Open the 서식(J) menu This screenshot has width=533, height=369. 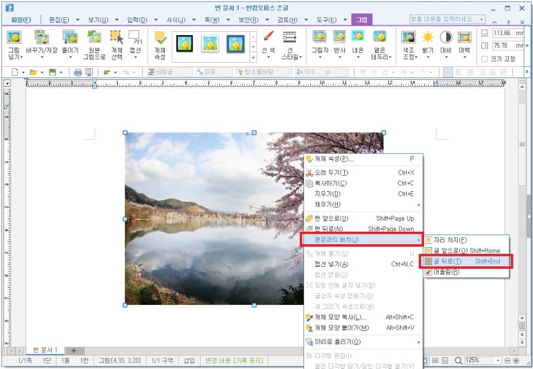click(176, 20)
